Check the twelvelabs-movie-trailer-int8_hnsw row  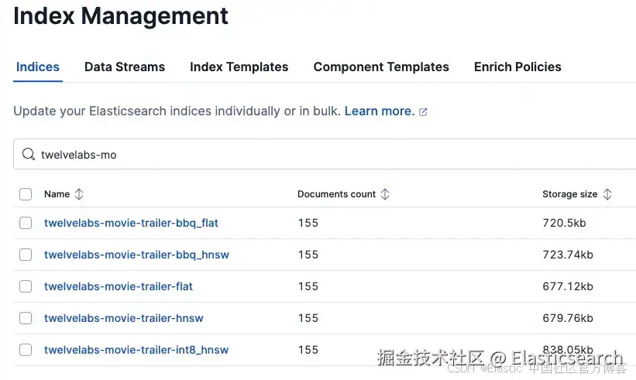tap(26, 350)
